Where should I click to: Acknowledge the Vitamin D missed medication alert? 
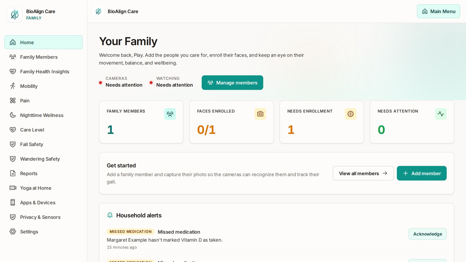[427, 234]
